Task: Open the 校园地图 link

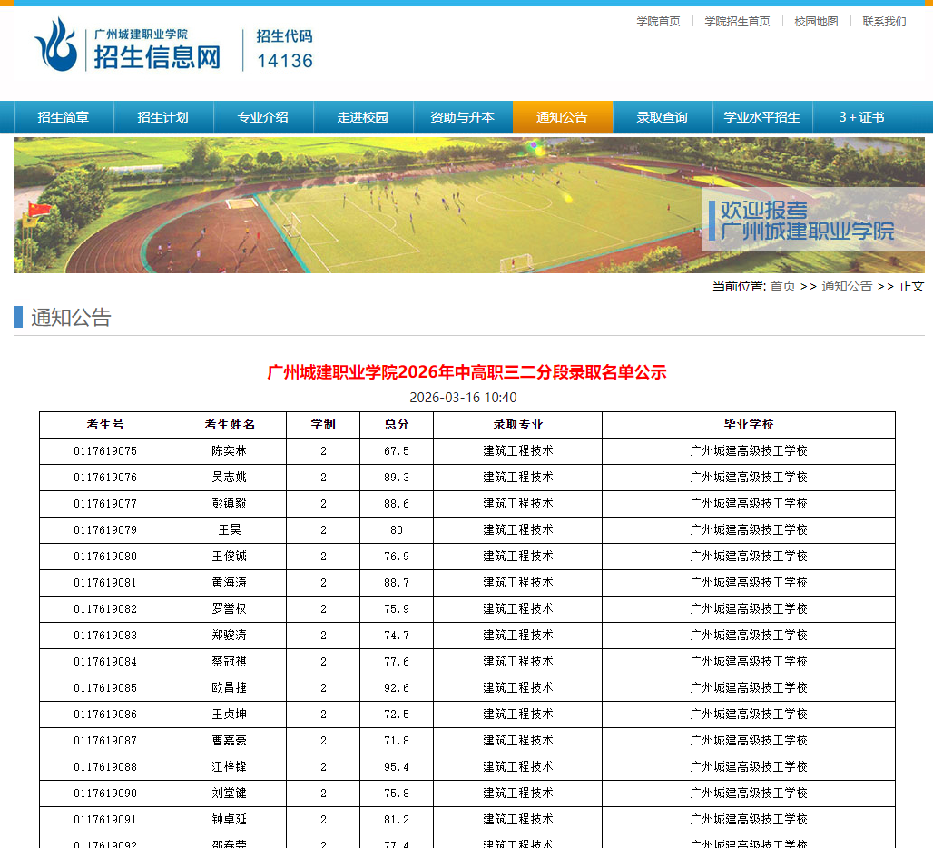Action: coord(815,21)
